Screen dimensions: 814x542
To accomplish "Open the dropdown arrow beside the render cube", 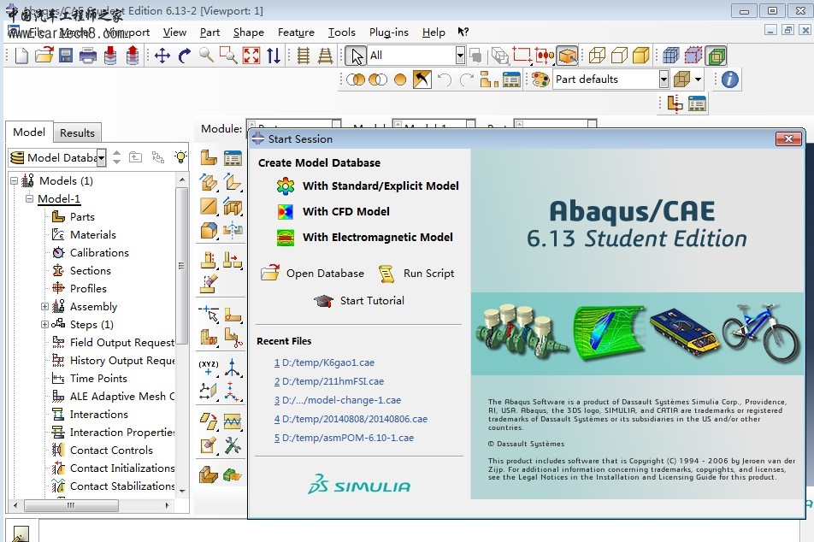I will pos(699,80).
